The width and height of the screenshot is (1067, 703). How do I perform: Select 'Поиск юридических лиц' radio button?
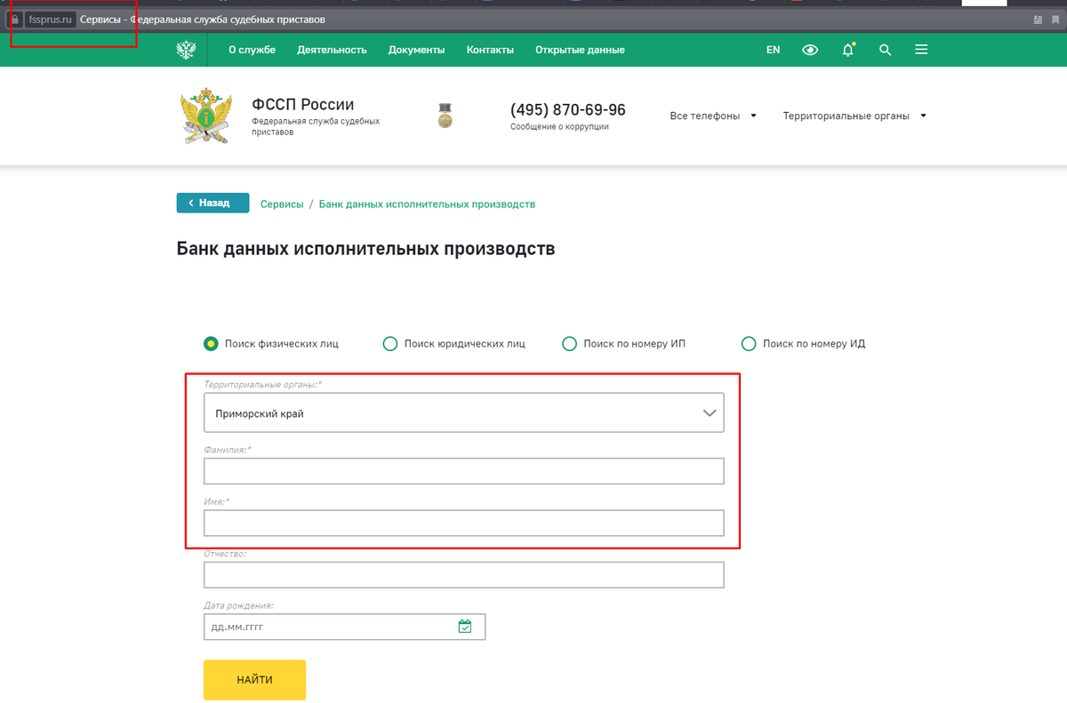pyautogui.click(x=389, y=343)
